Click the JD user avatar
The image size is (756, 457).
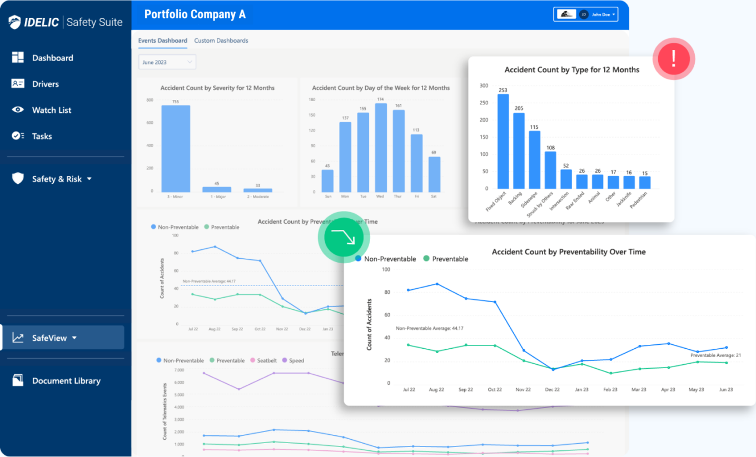coord(584,14)
